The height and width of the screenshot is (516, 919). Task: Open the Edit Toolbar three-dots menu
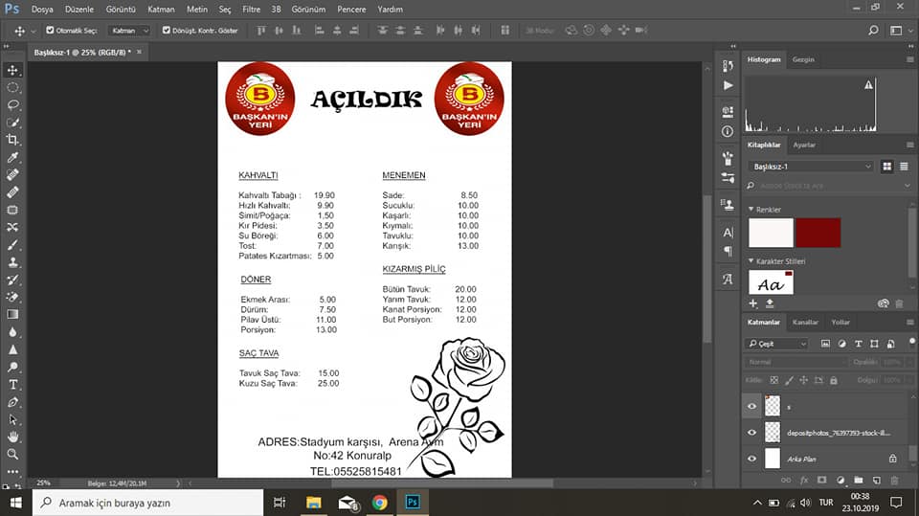click(x=12, y=471)
